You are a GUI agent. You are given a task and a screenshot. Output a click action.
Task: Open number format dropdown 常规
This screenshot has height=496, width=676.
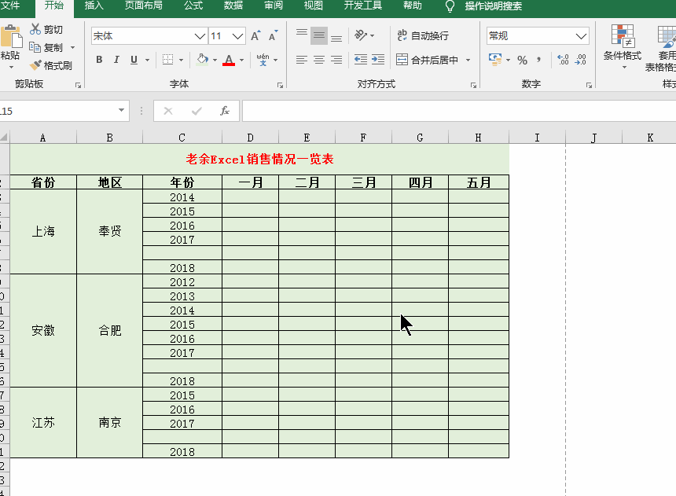[581, 36]
